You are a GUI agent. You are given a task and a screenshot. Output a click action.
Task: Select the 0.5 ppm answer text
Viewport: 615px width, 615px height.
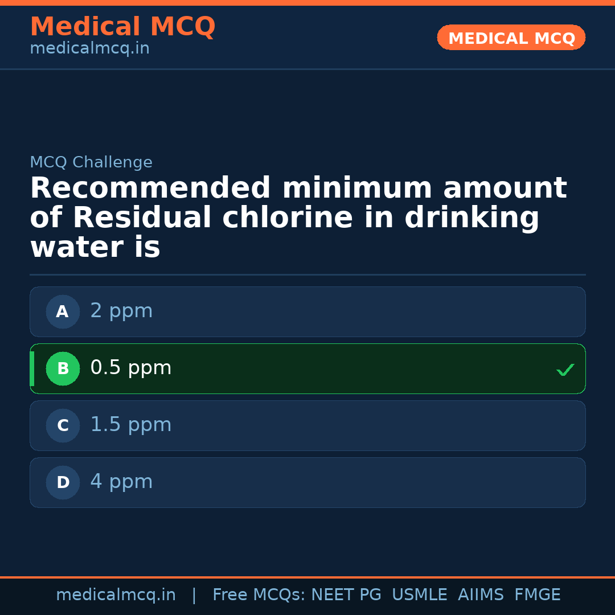pos(130,368)
